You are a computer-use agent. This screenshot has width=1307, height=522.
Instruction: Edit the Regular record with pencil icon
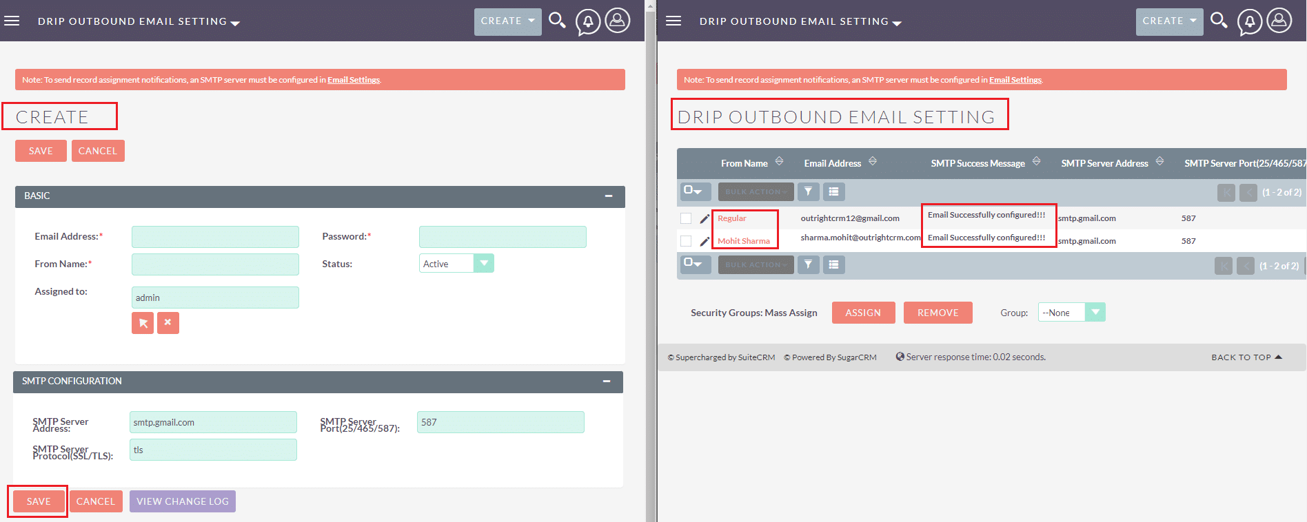[x=704, y=219]
